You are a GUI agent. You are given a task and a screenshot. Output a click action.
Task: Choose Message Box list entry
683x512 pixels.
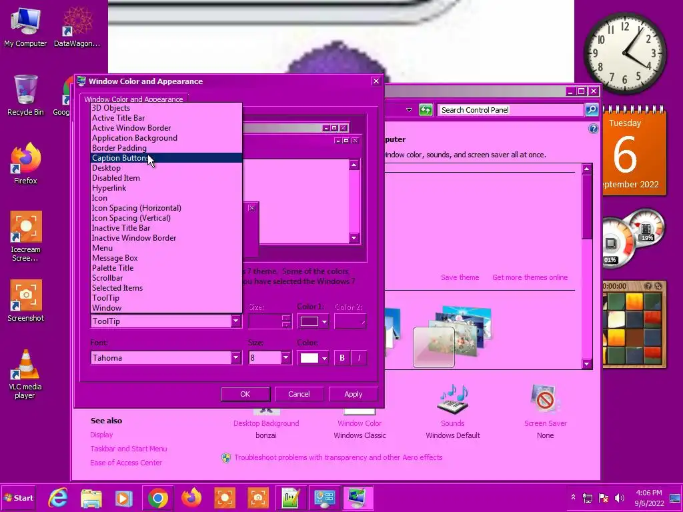(166, 258)
